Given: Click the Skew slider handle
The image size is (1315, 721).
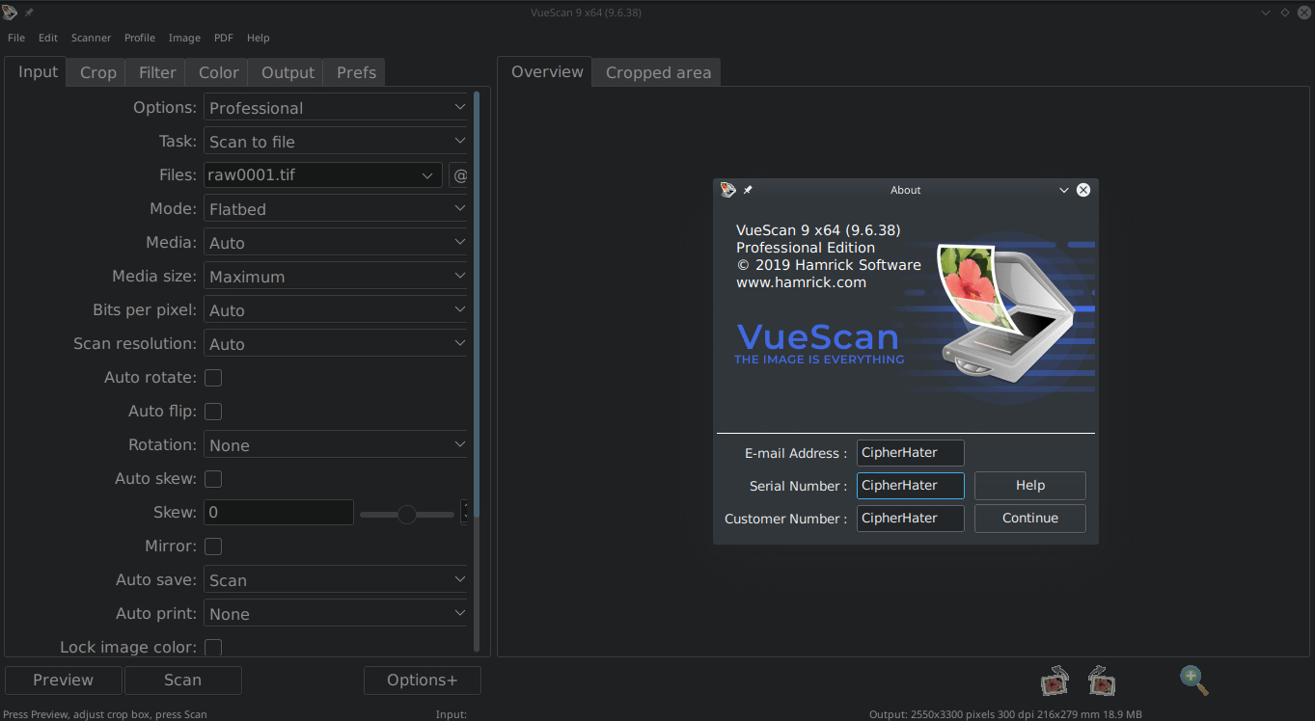Looking at the screenshot, I should click(x=407, y=514).
